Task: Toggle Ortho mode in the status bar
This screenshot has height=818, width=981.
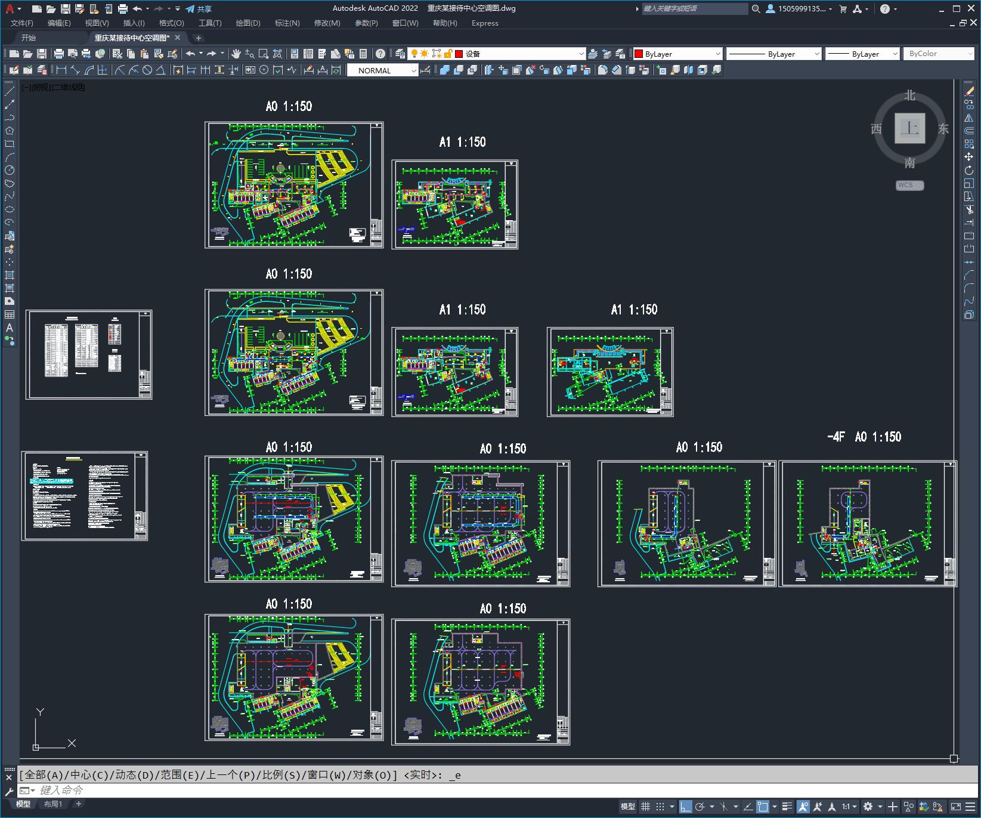Action: [685, 807]
